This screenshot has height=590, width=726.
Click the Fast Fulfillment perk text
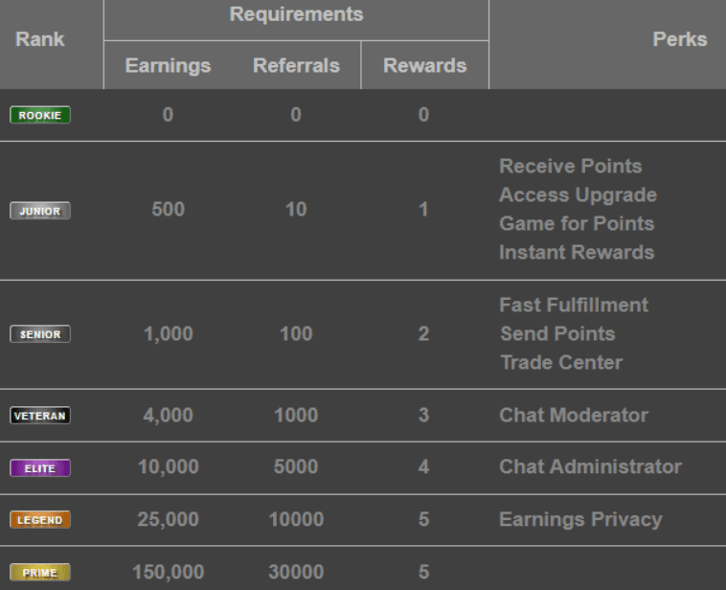point(574,306)
